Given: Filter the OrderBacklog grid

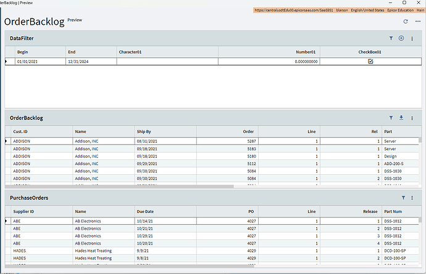Looking at the screenshot, I should pos(391,118).
